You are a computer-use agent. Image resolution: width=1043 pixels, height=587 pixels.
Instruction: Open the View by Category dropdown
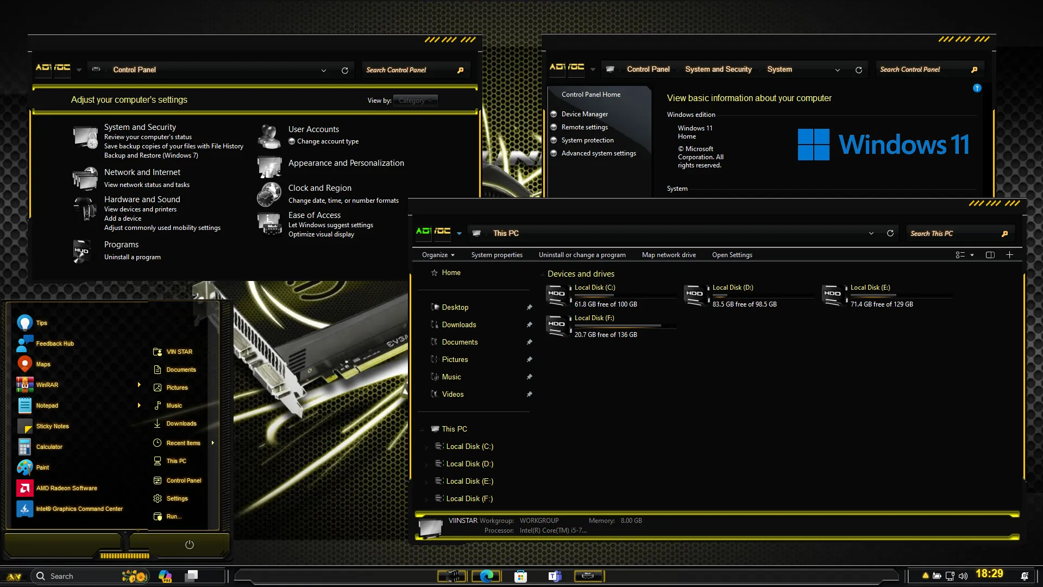415,100
